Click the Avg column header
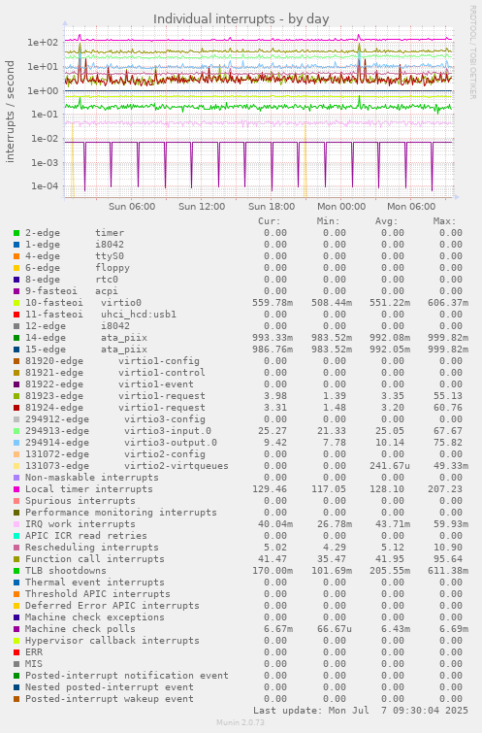The width and height of the screenshot is (482, 733). pyautogui.click(x=386, y=221)
